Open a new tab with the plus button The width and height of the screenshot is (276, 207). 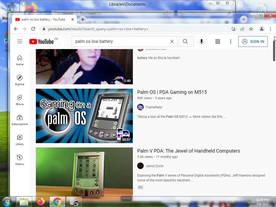82,19
